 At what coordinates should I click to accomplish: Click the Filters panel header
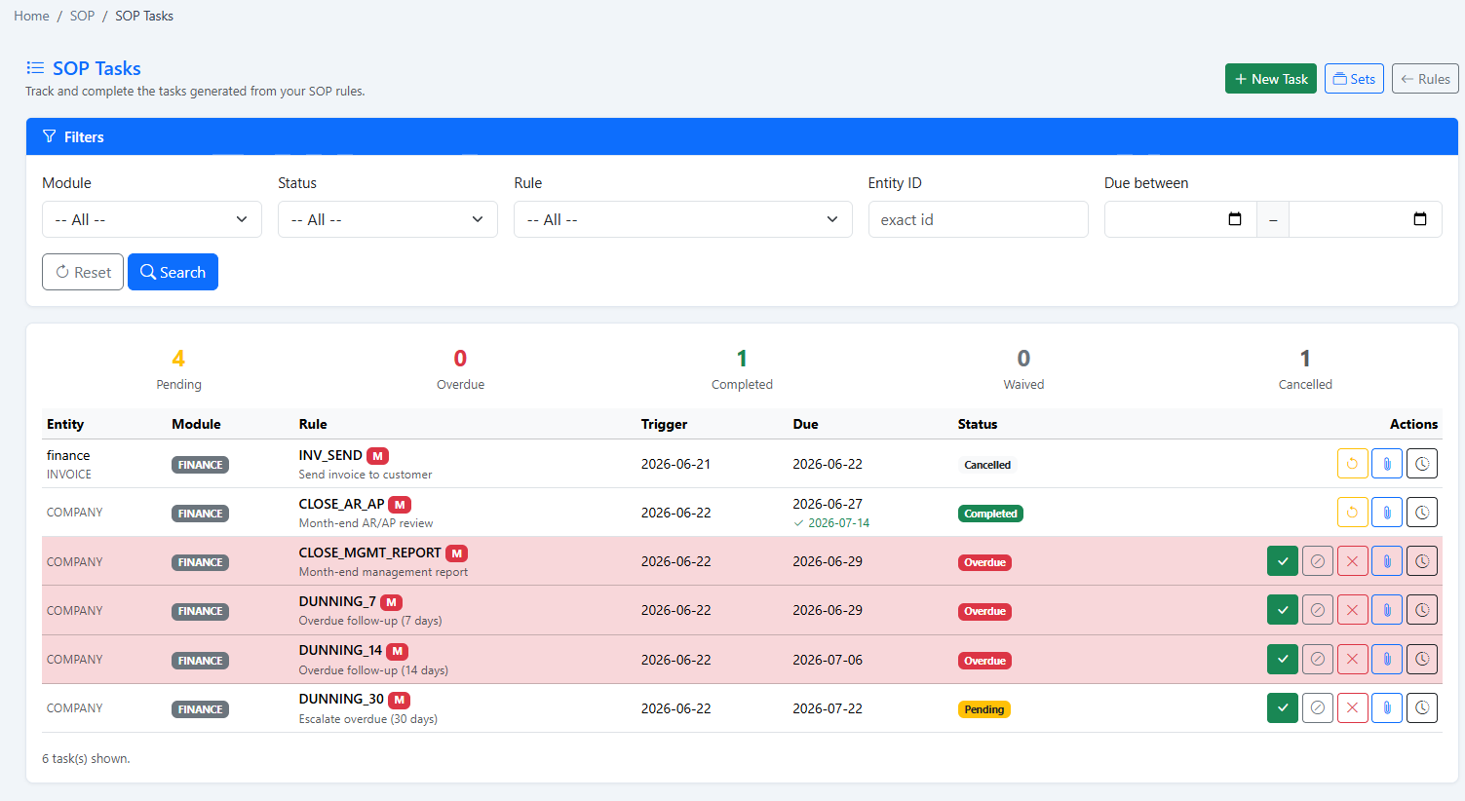(742, 136)
